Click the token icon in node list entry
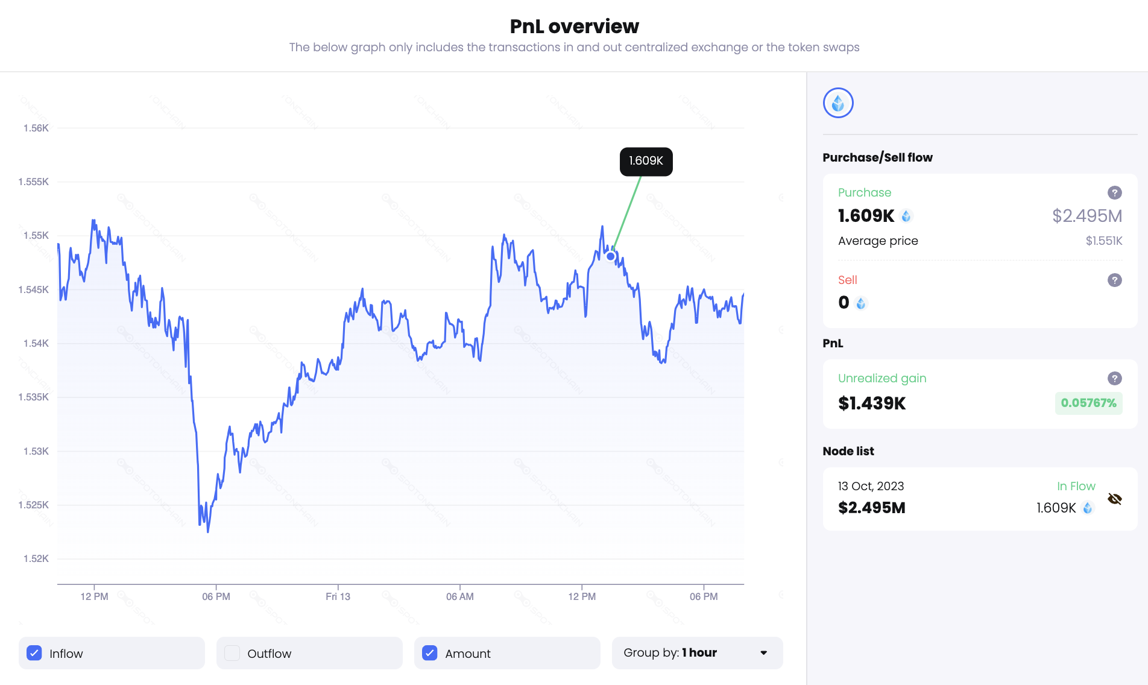This screenshot has width=1148, height=685. 1088,508
